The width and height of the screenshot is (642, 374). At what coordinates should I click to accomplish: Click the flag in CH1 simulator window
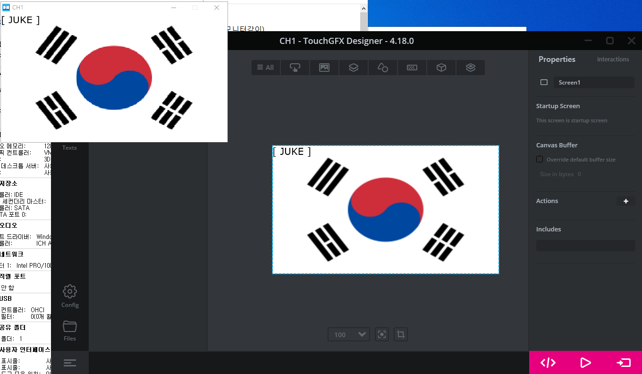pos(114,77)
